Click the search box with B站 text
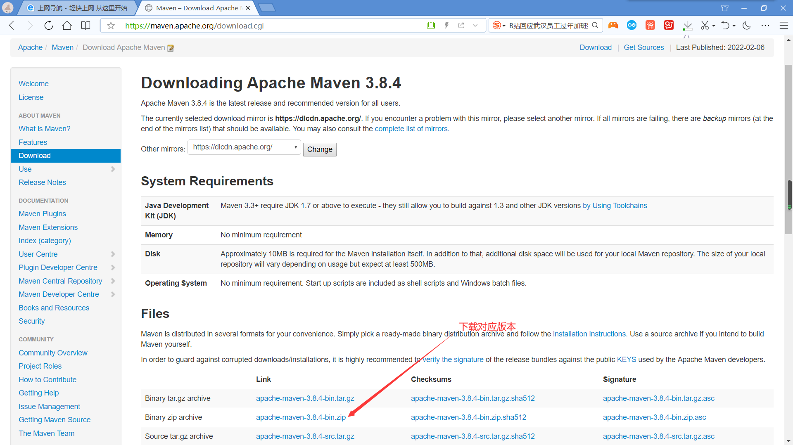Viewport: 793px width, 445px height. pyautogui.click(x=548, y=26)
